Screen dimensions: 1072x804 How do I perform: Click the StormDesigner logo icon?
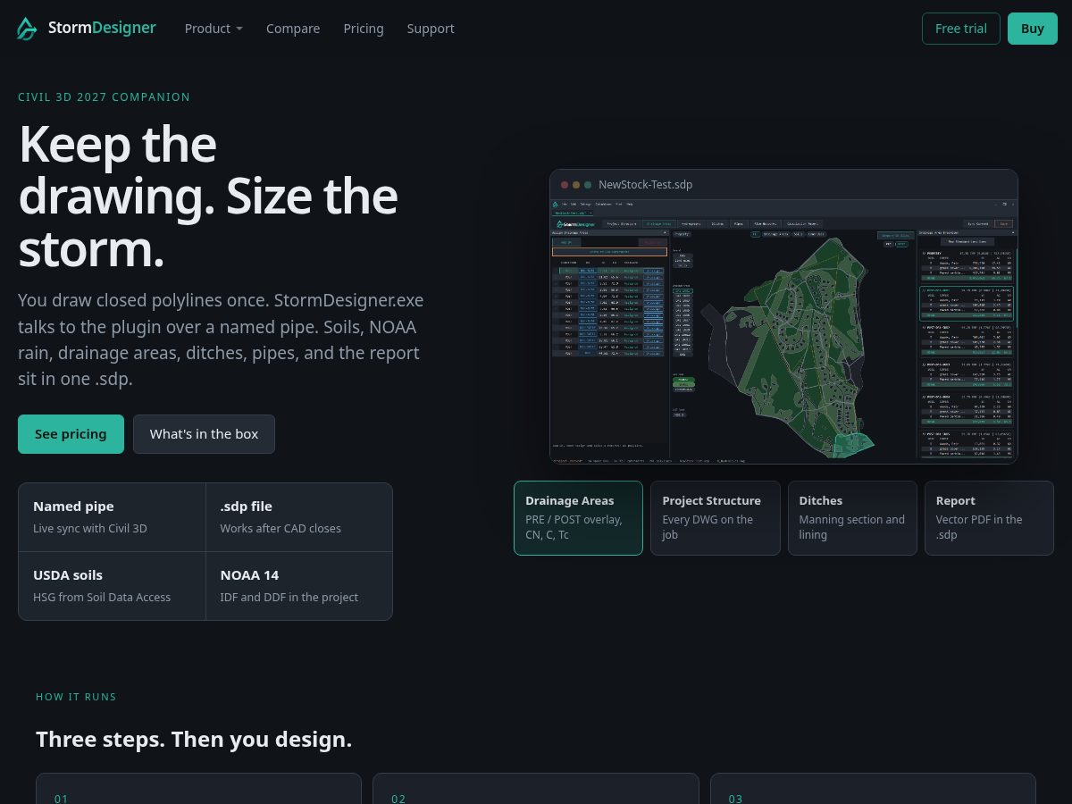pyautogui.click(x=28, y=29)
